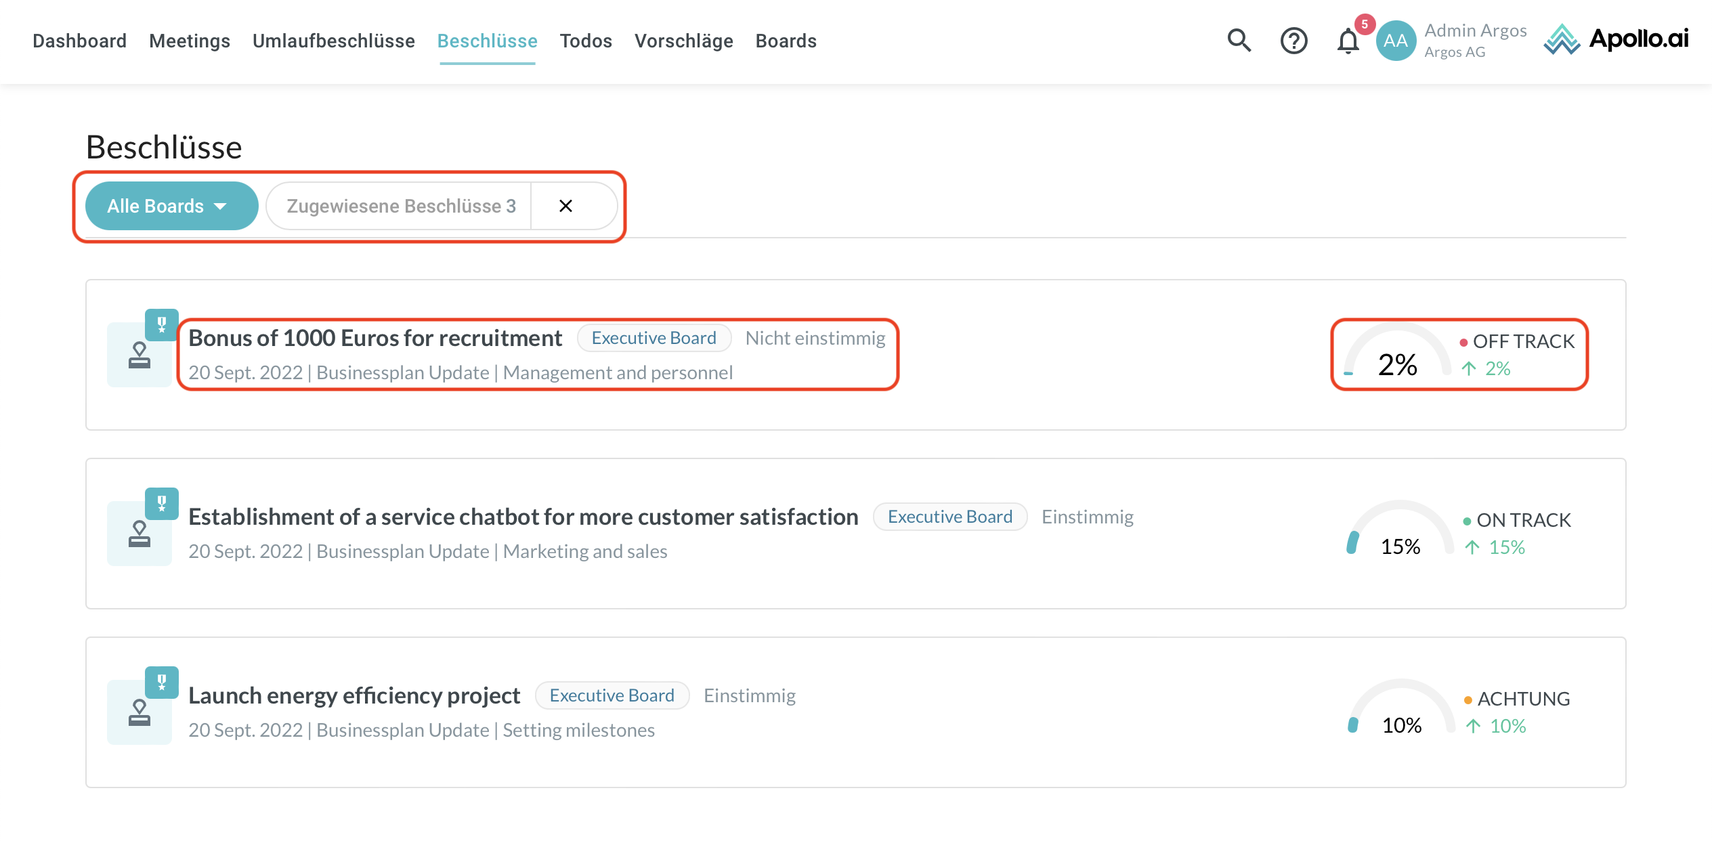This screenshot has height=841, width=1712.
Task: Open notifications bell with badge
Action: pyautogui.click(x=1348, y=41)
